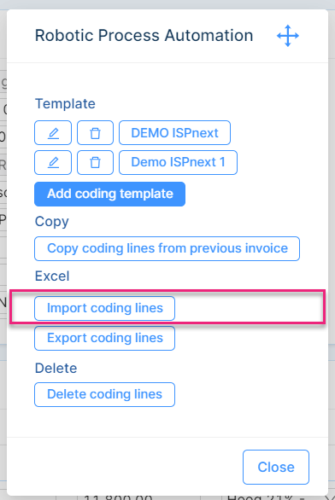The width and height of the screenshot is (335, 500).
Task: Edit the Demo ISPnext 1 template pencil icon
Action: (x=53, y=163)
